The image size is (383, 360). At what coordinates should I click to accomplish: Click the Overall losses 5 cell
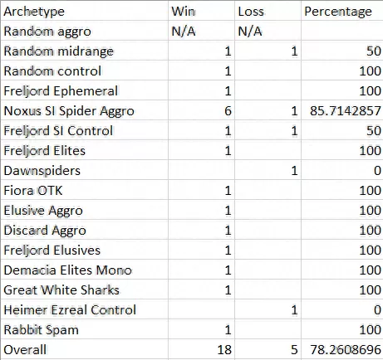click(x=268, y=349)
